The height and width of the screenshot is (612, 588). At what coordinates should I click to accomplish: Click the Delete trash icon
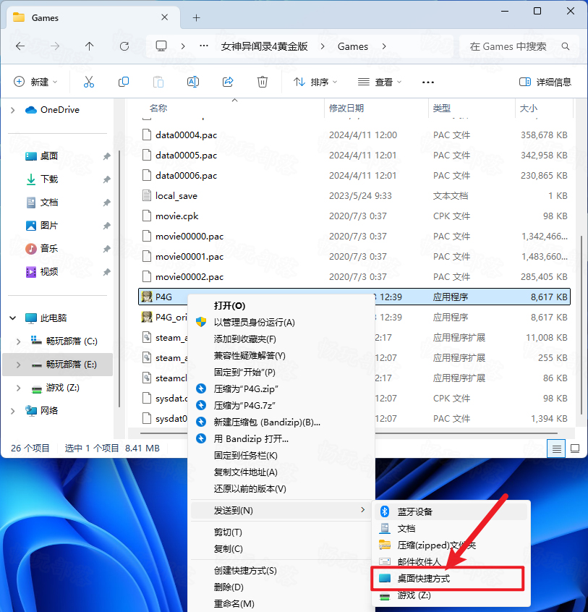263,82
